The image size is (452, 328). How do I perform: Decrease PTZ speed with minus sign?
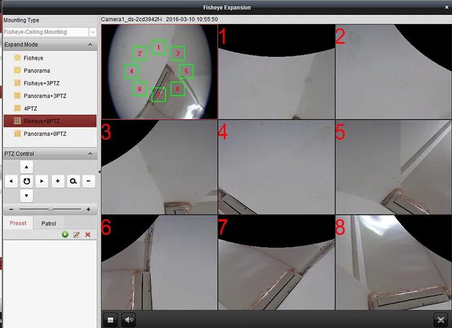(11, 209)
